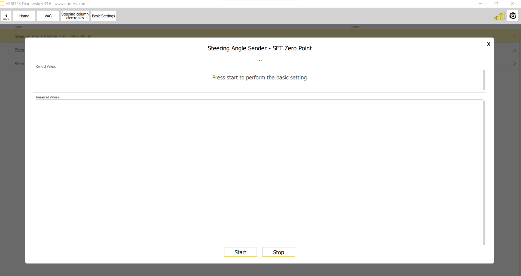This screenshot has height=276, width=521.
Task: Click the Measured Values label
Action: point(47,97)
